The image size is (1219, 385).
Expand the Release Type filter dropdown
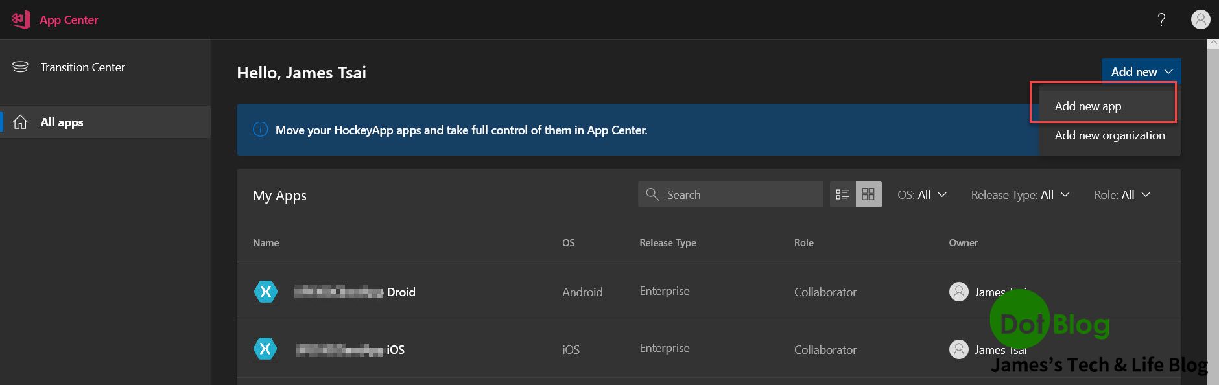click(x=1019, y=194)
